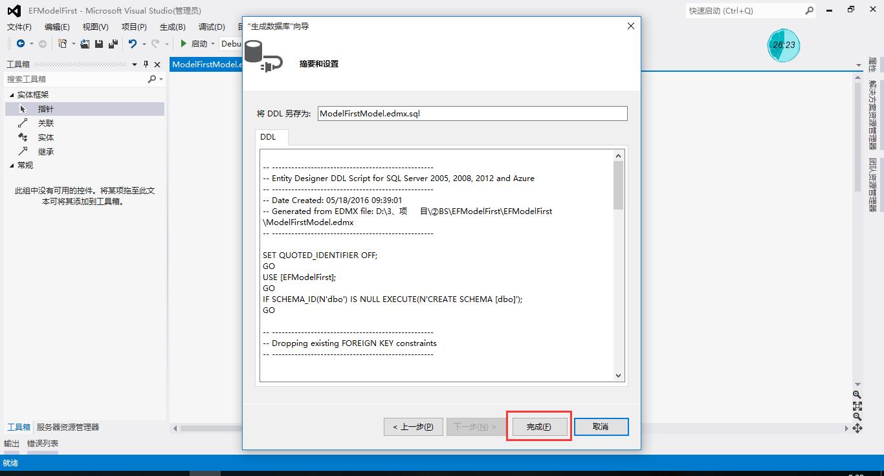The width and height of the screenshot is (884, 476).
Task: Click the magnifier in 搜索工具箱 box
Action: [x=152, y=79]
